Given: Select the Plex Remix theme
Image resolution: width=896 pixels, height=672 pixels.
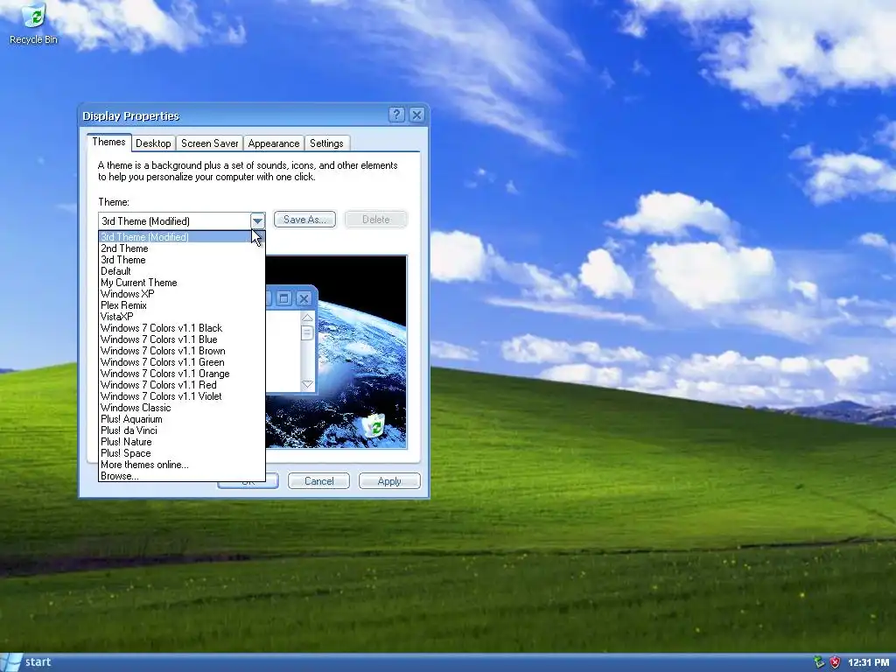Looking at the screenshot, I should tap(182, 305).
